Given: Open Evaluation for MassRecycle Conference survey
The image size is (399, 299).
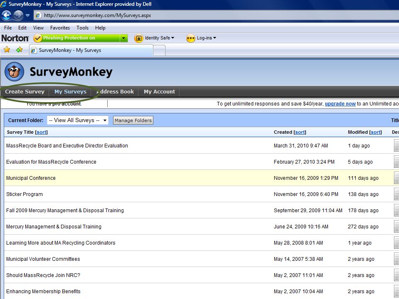Looking at the screenshot, I should pos(51,162).
